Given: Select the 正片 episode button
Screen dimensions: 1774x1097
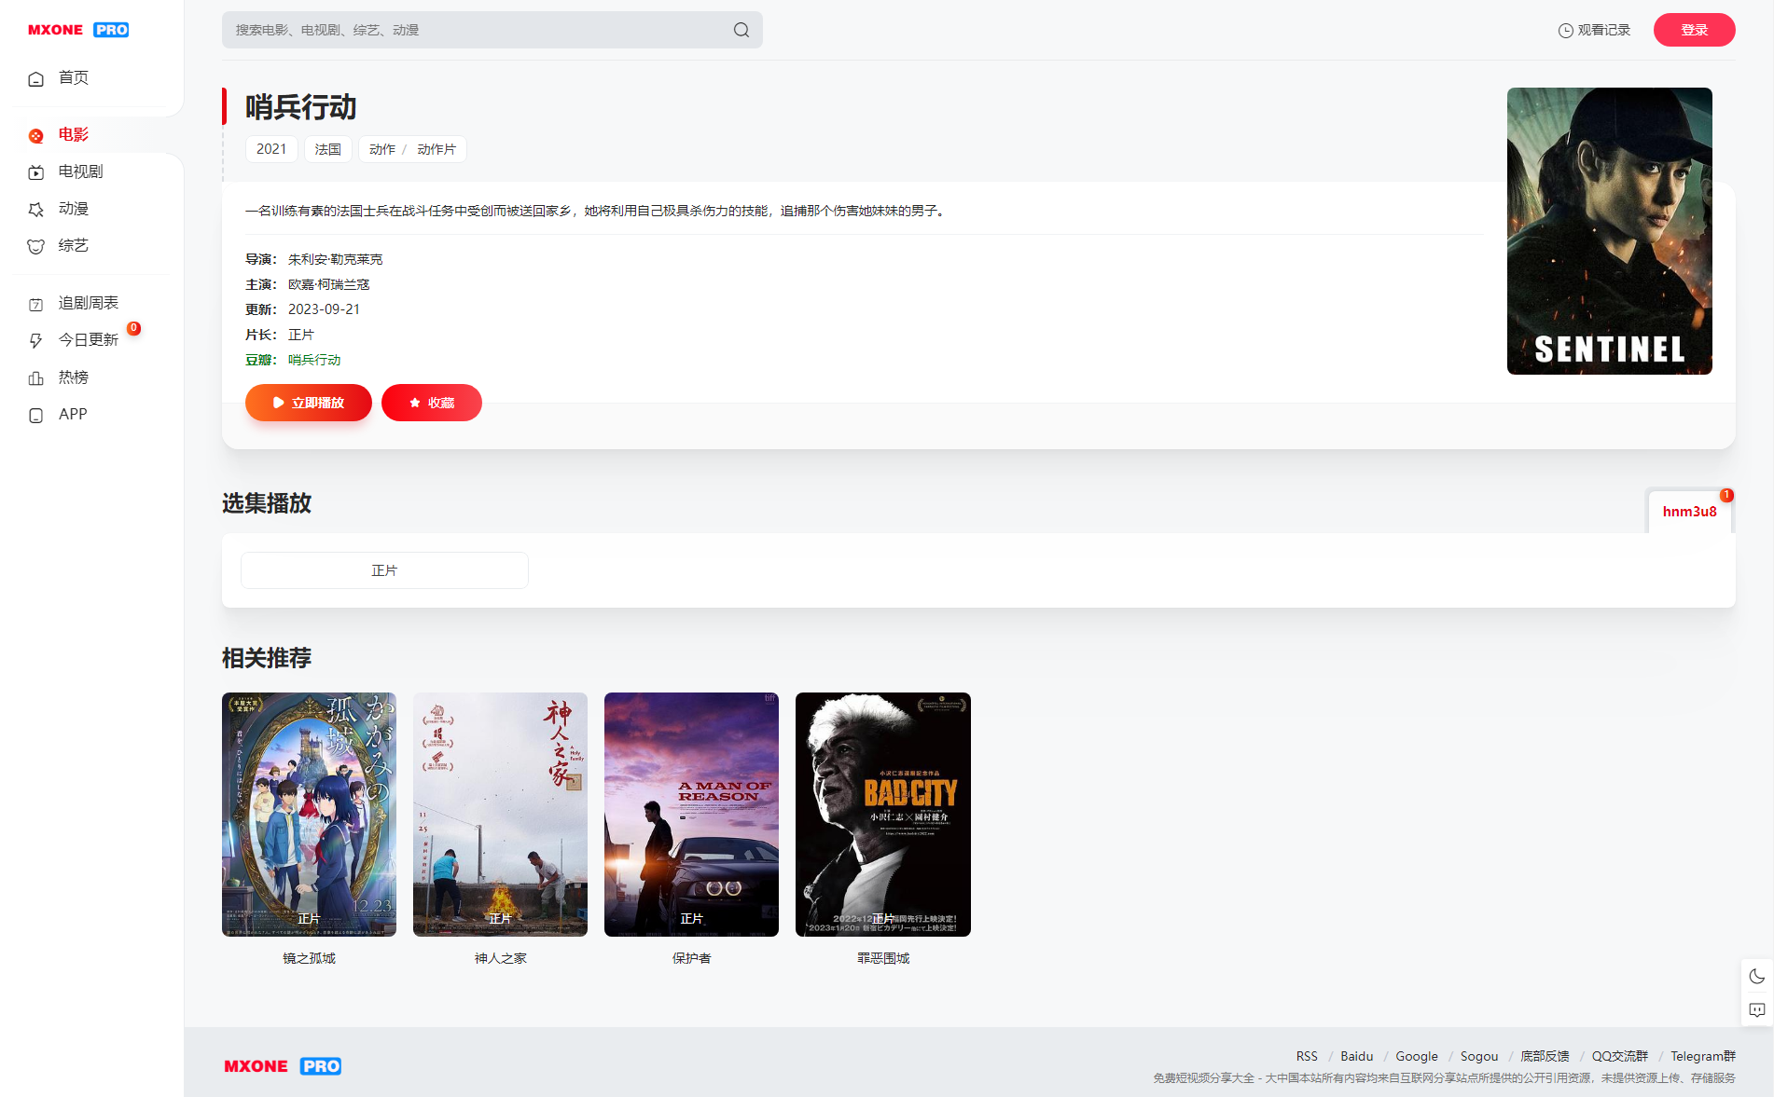Looking at the screenshot, I should click(x=384, y=570).
